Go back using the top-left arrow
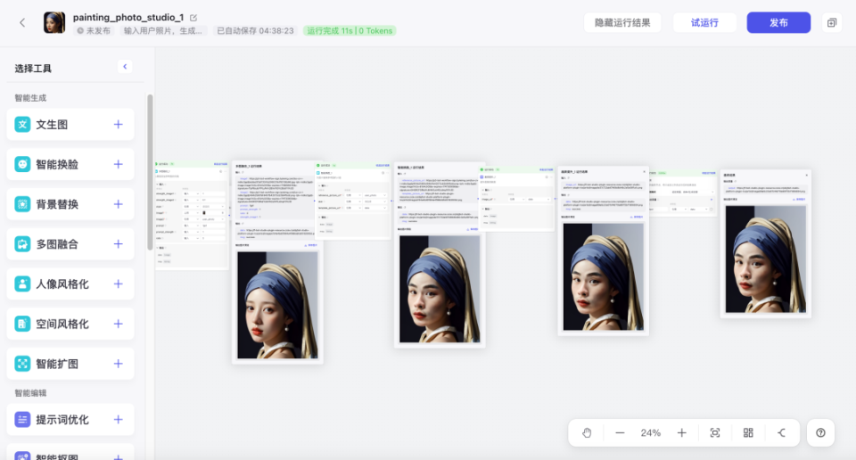856x460 pixels. [22, 22]
